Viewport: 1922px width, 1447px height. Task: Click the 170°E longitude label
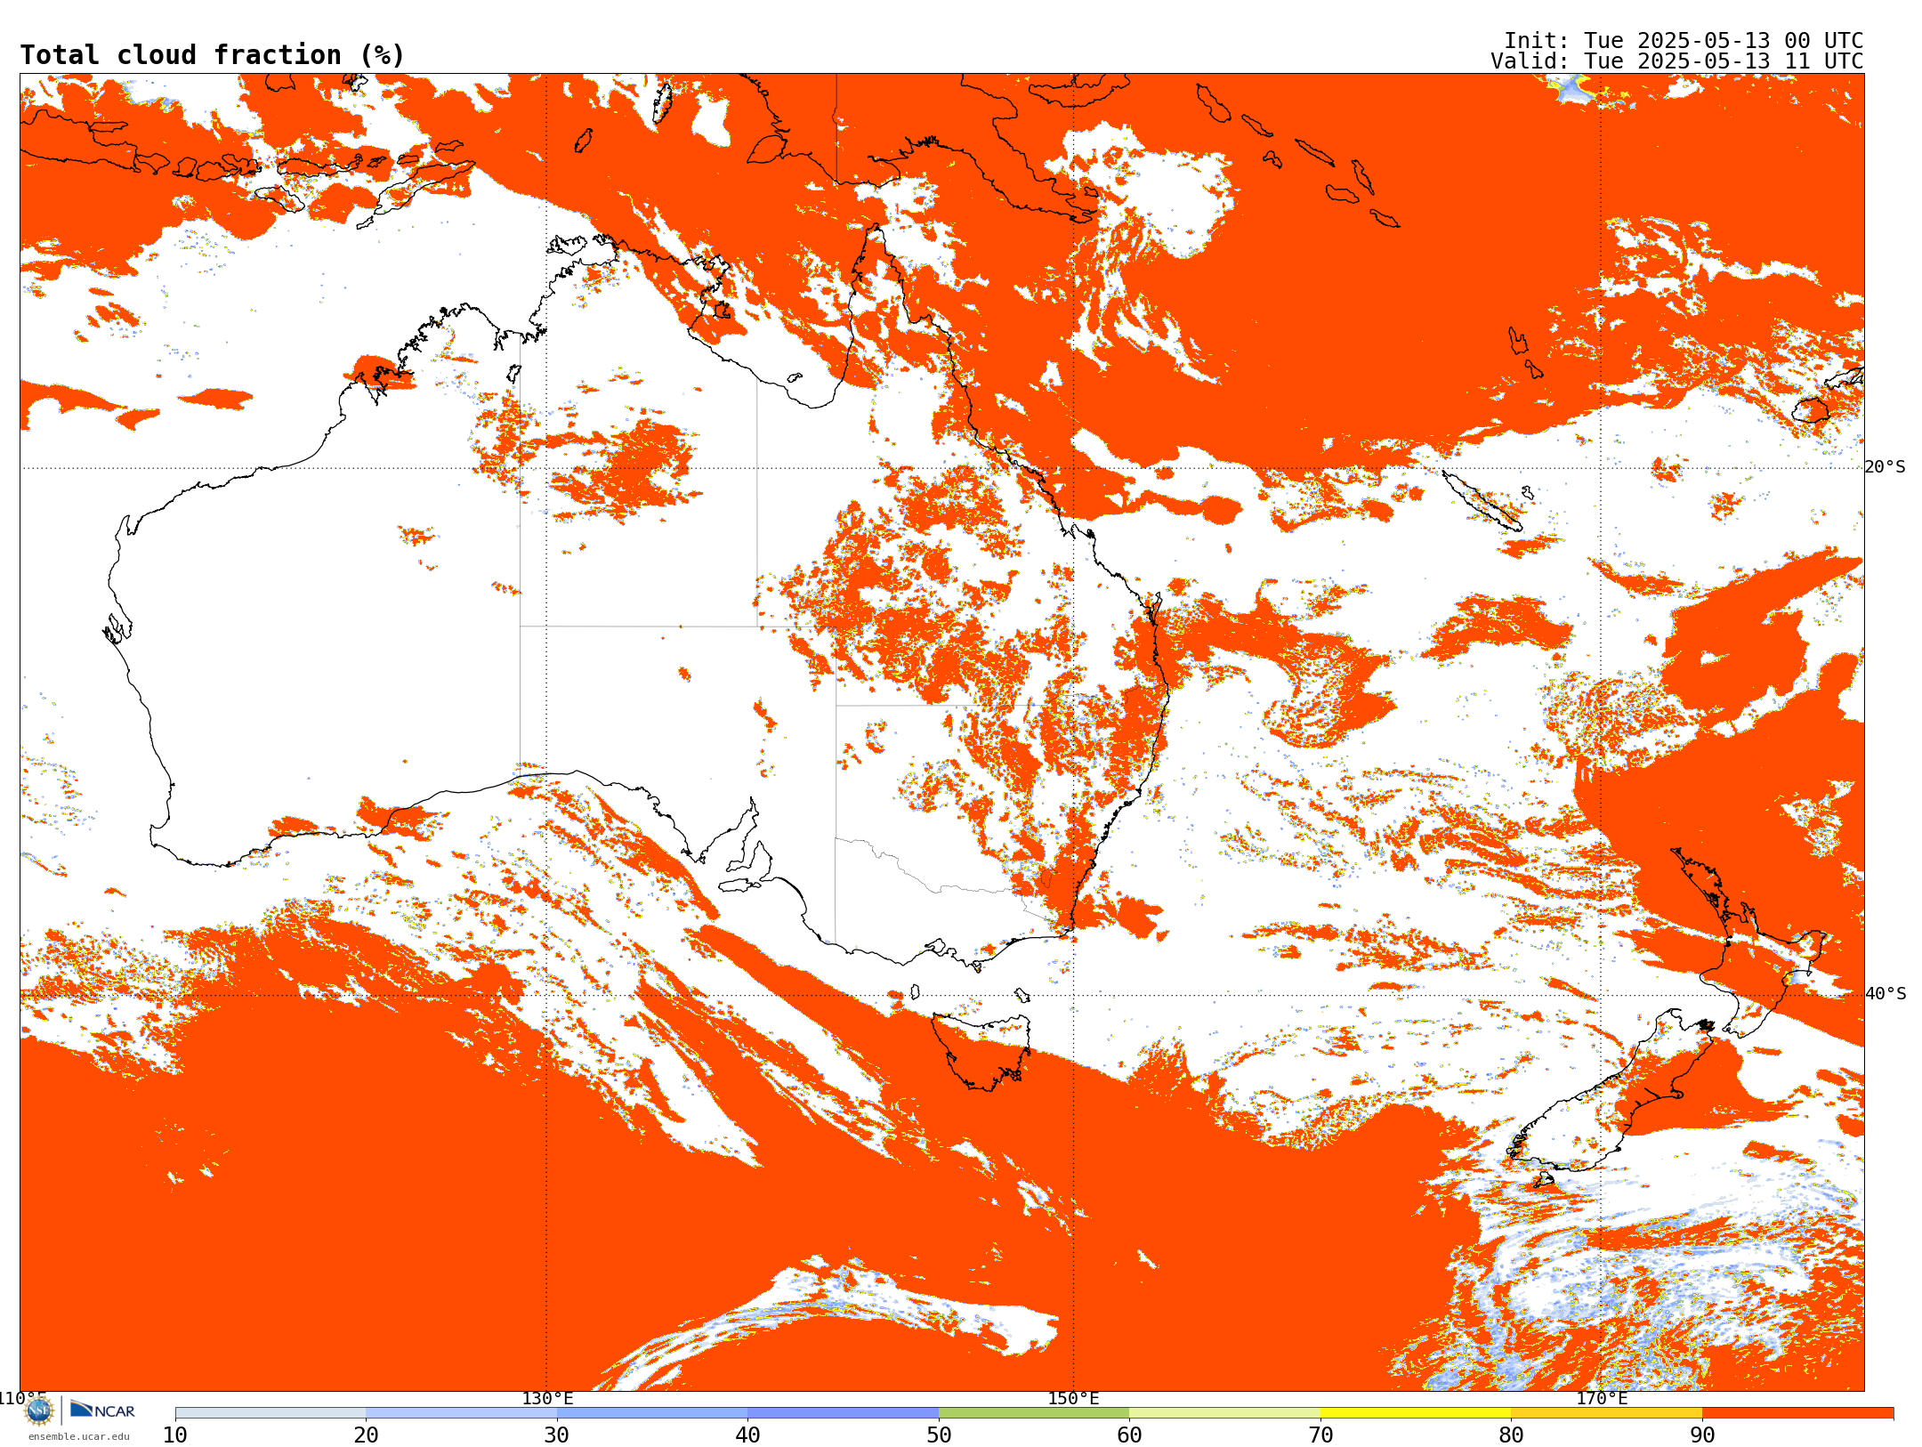[1602, 1398]
